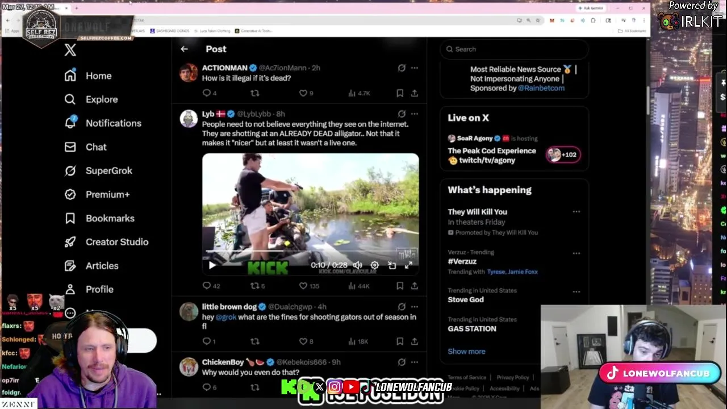Join The Peak Cod Experience live
727x409 pixels.
click(x=492, y=155)
